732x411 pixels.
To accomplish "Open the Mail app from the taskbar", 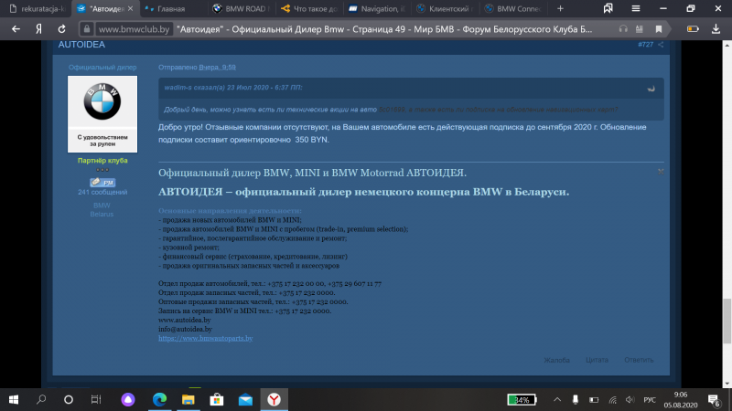I will coord(245,399).
